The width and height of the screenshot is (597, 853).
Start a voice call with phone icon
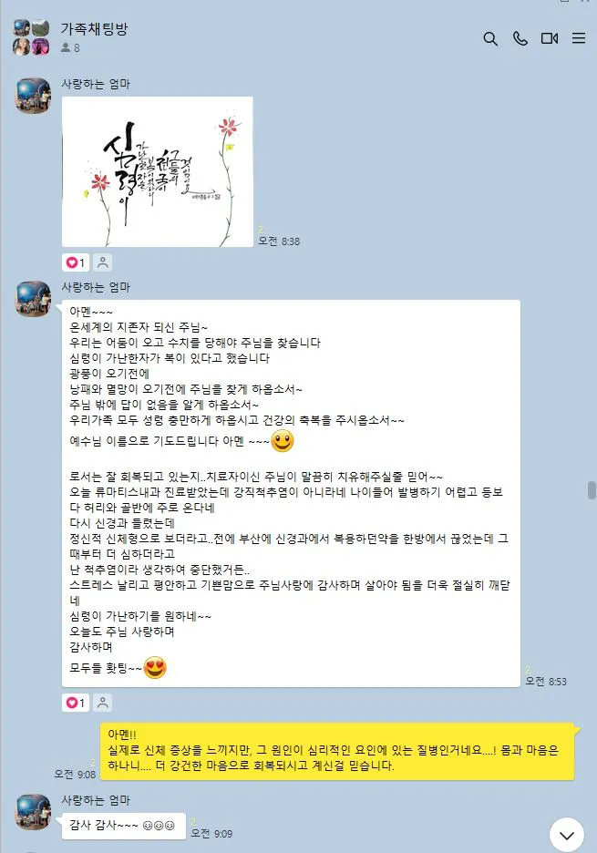tap(520, 38)
